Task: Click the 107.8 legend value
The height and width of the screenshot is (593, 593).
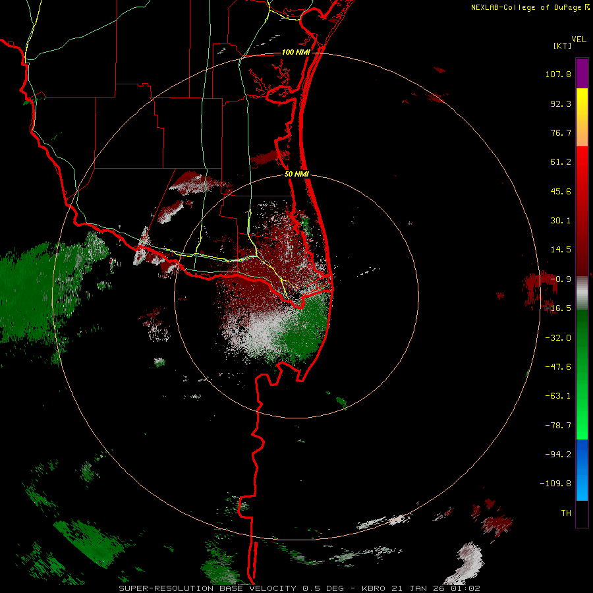Action: click(558, 74)
